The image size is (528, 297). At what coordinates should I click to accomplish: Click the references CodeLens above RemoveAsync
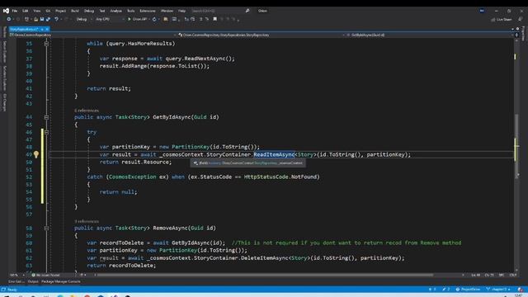tap(87, 221)
